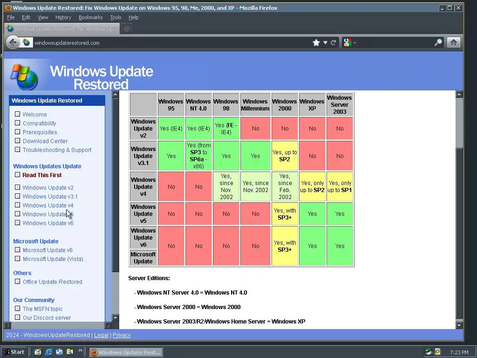Go to Prerequisites page
The width and height of the screenshot is (477, 358).
coord(40,132)
